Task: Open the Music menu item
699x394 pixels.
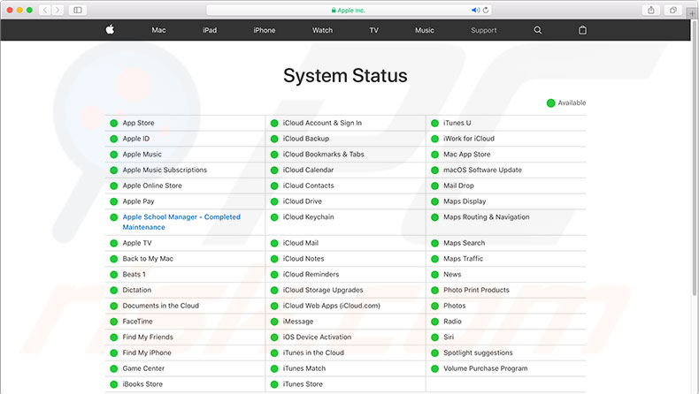Action: 424,30
